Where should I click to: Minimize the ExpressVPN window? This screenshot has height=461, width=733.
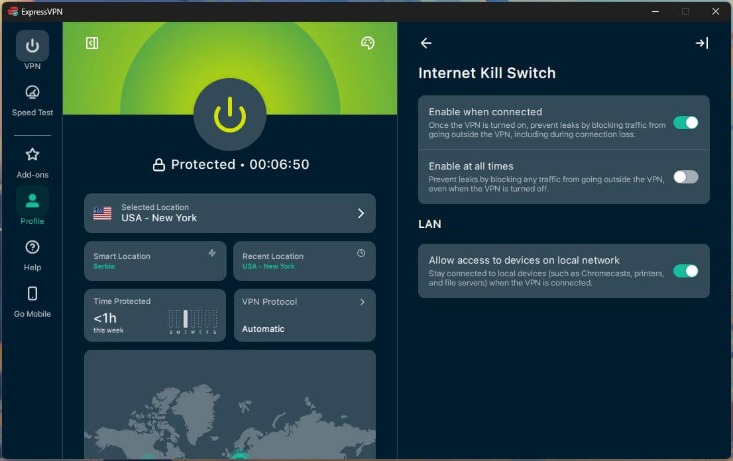click(x=655, y=11)
